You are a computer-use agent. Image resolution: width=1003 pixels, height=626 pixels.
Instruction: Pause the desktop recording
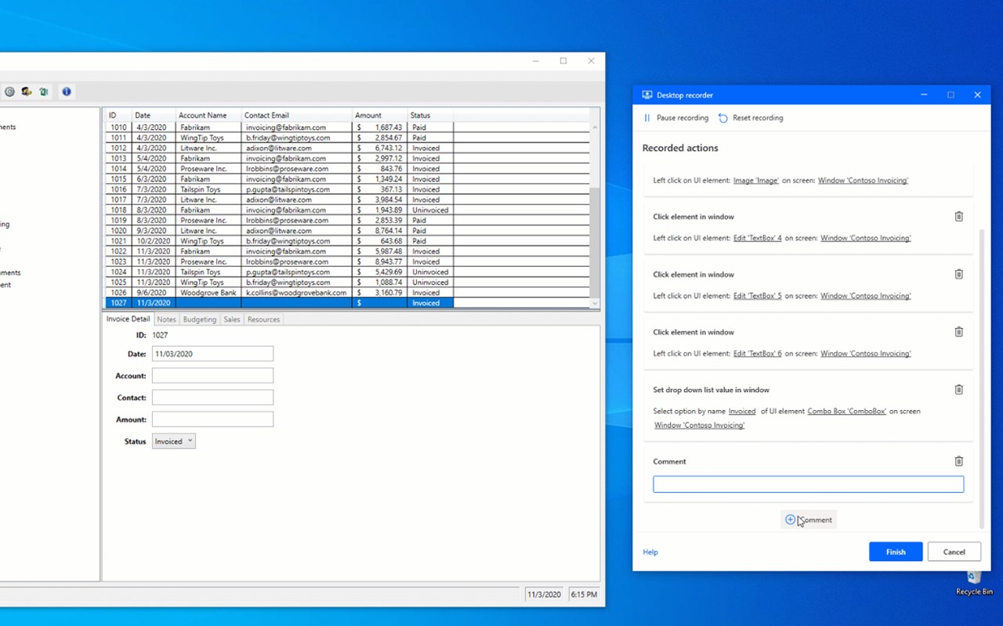pyautogui.click(x=675, y=118)
